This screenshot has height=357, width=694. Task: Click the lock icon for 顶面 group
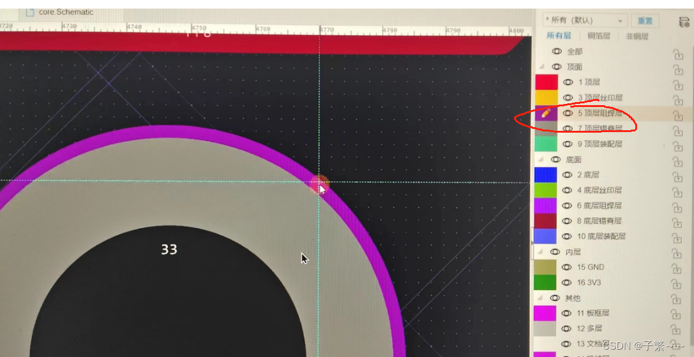677,69
